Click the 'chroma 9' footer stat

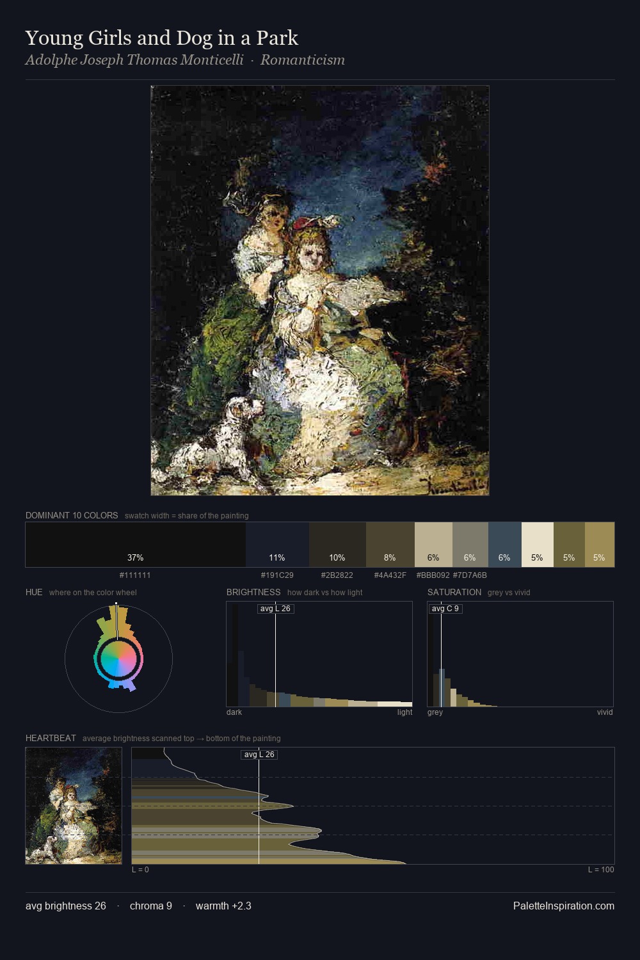[x=151, y=906]
